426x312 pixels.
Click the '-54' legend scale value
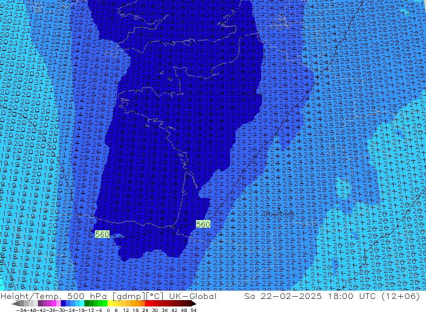coord(21,310)
